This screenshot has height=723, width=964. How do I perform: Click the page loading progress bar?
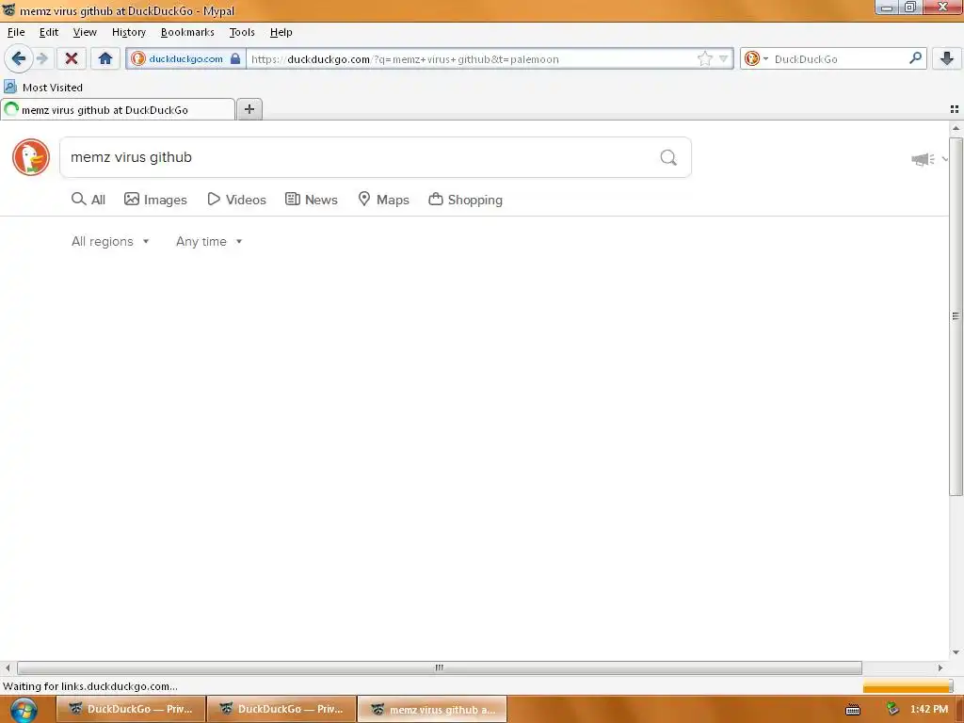click(908, 686)
